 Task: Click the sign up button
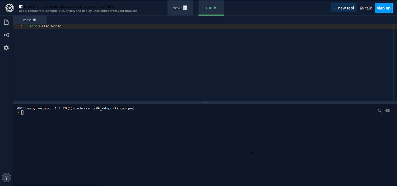pos(384,8)
